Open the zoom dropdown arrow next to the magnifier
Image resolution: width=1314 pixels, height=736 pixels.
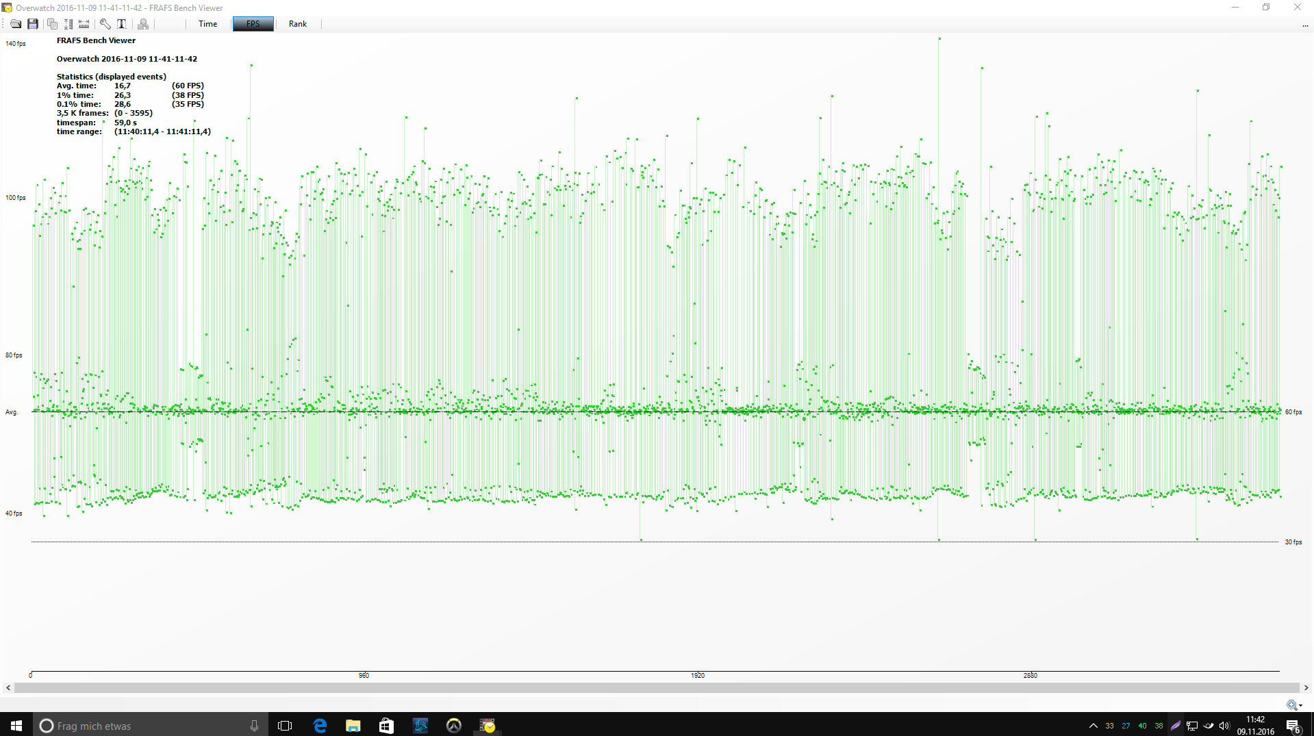tap(1300, 705)
